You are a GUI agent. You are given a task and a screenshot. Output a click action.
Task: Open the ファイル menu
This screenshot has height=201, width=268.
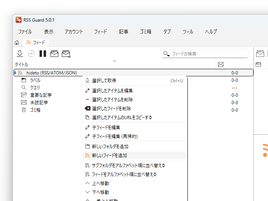[x=25, y=32]
